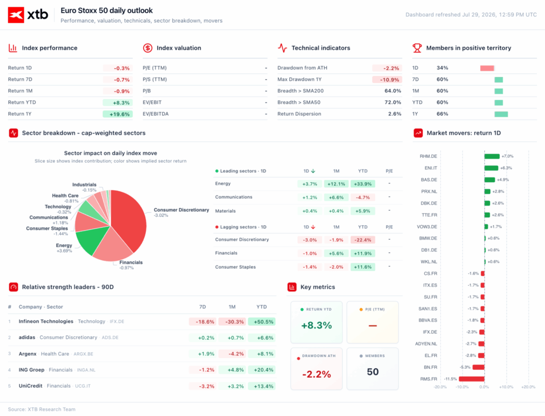Viewport: 545px width, 416px height.
Task: Click the Infineon 1M -30.3% cell
Action: (232, 321)
